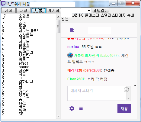The height and width of the screenshot is (122, 141).
Task: Close the 트위치 채팅 window
Action: pos(133,3)
